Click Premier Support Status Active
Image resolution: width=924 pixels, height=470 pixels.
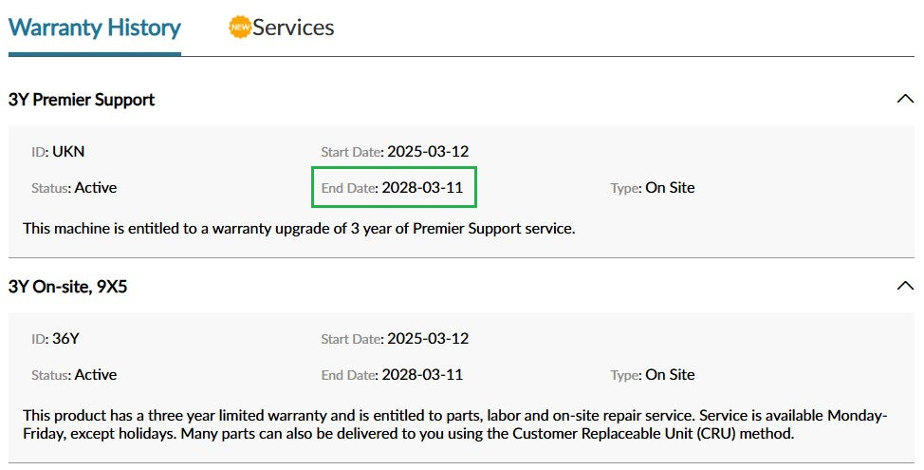(95, 187)
